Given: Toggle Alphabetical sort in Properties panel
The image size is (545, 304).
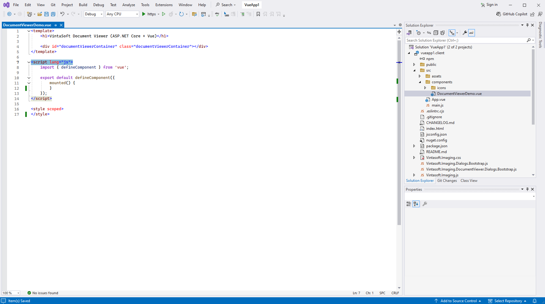Looking at the screenshot, I should (x=416, y=204).
